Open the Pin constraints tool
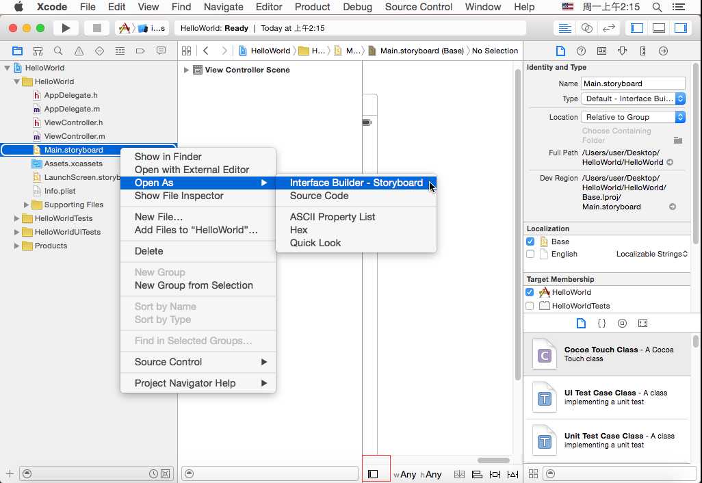Viewport: 702px width, 483px height. pyautogui.click(x=495, y=474)
